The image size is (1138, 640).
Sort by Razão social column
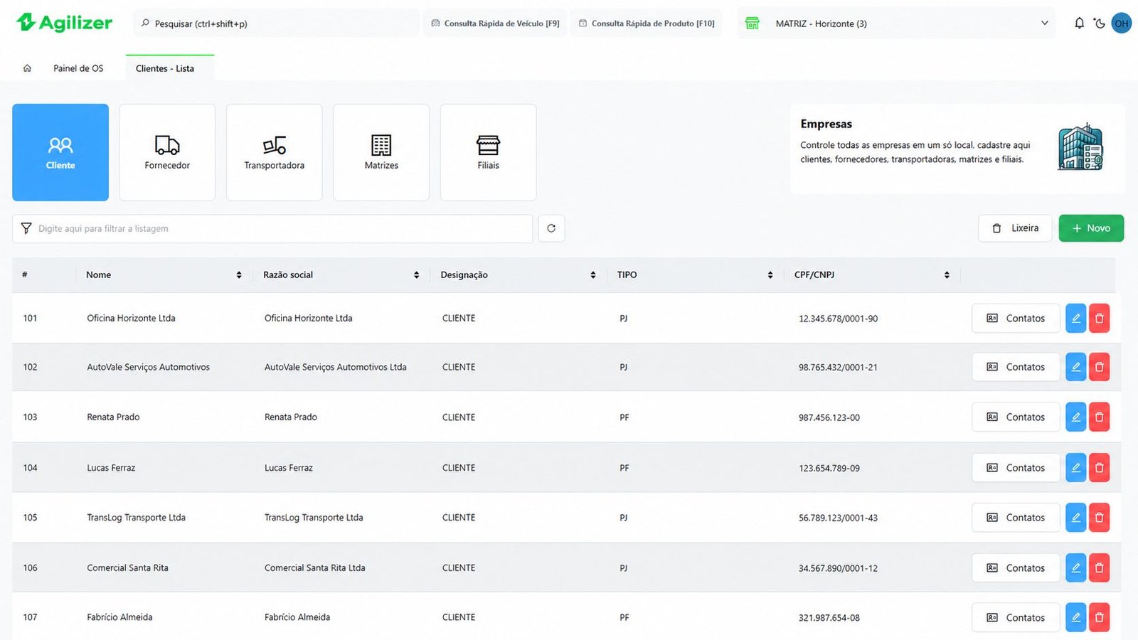416,275
